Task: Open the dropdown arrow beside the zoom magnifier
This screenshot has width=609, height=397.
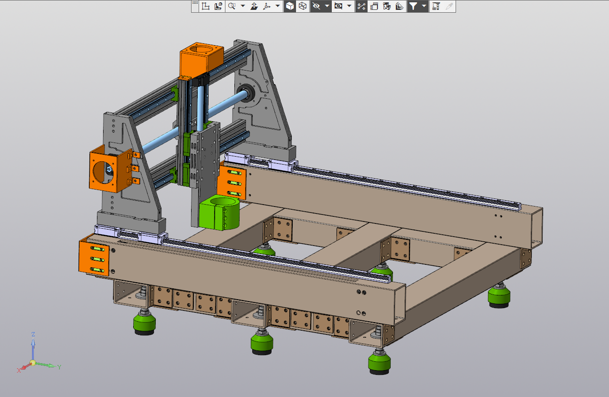Action: pyautogui.click(x=243, y=7)
